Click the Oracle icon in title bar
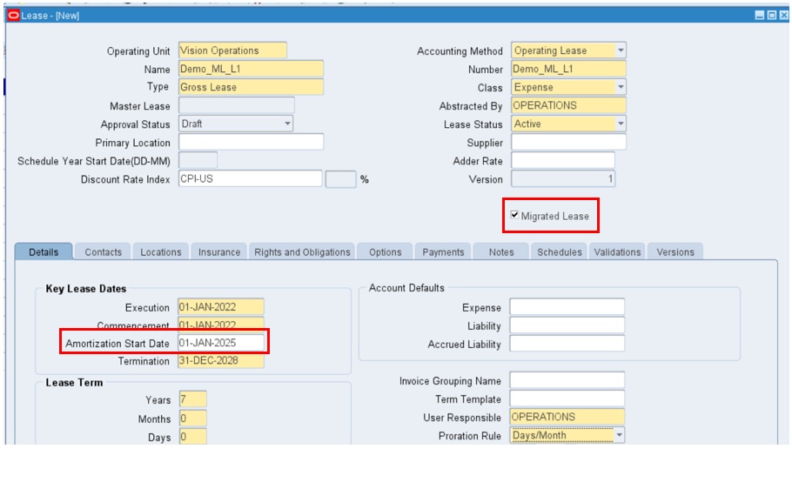This screenshot has width=792, height=489. click(14, 15)
